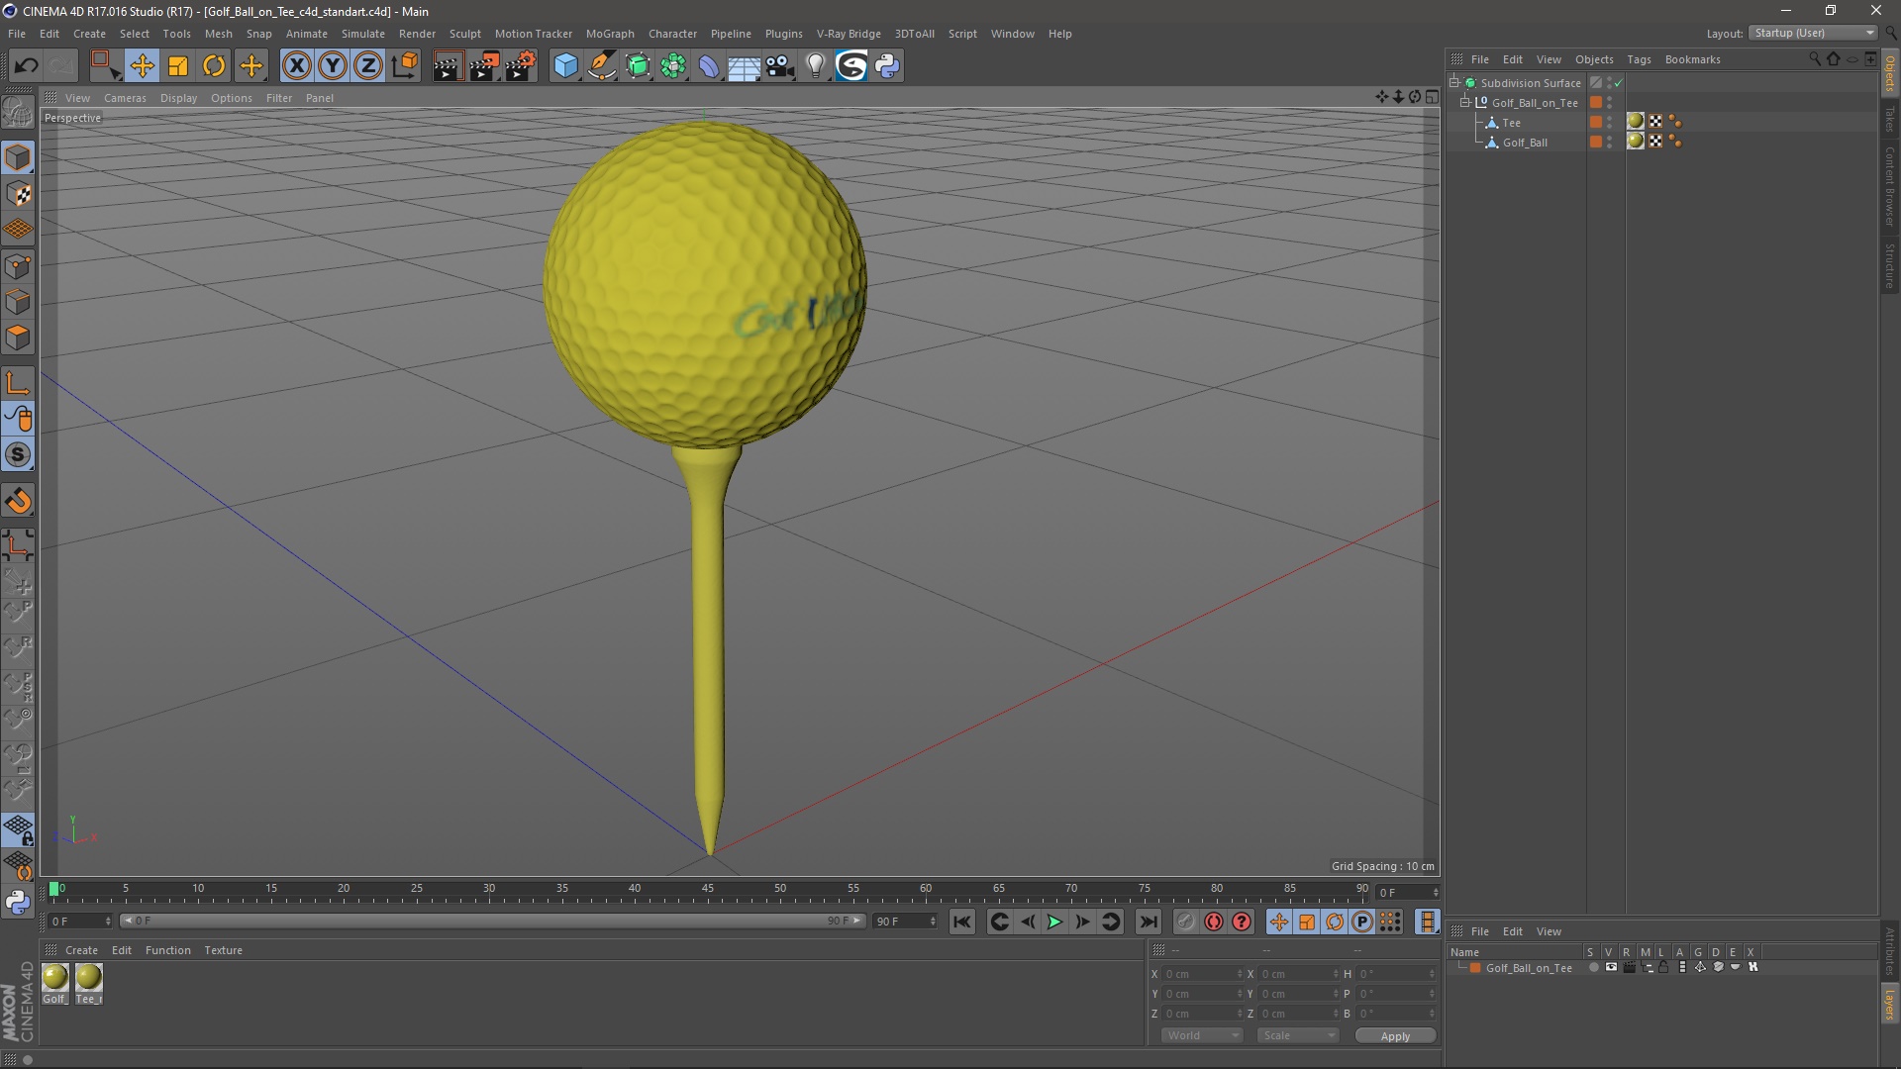
Task: Enable Edges mode
Action: click(18, 302)
